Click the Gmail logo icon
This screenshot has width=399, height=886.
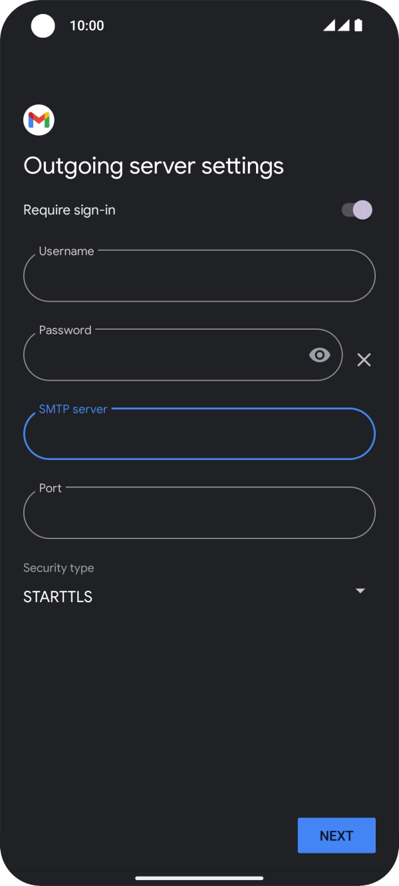click(x=39, y=120)
